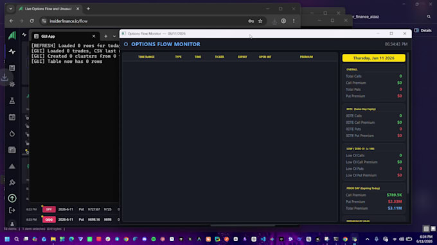Screen dimensions: 437x245
Task: Open the calculator icon in InsiderFinance sidebar
Action: click(x=12, y=68)
